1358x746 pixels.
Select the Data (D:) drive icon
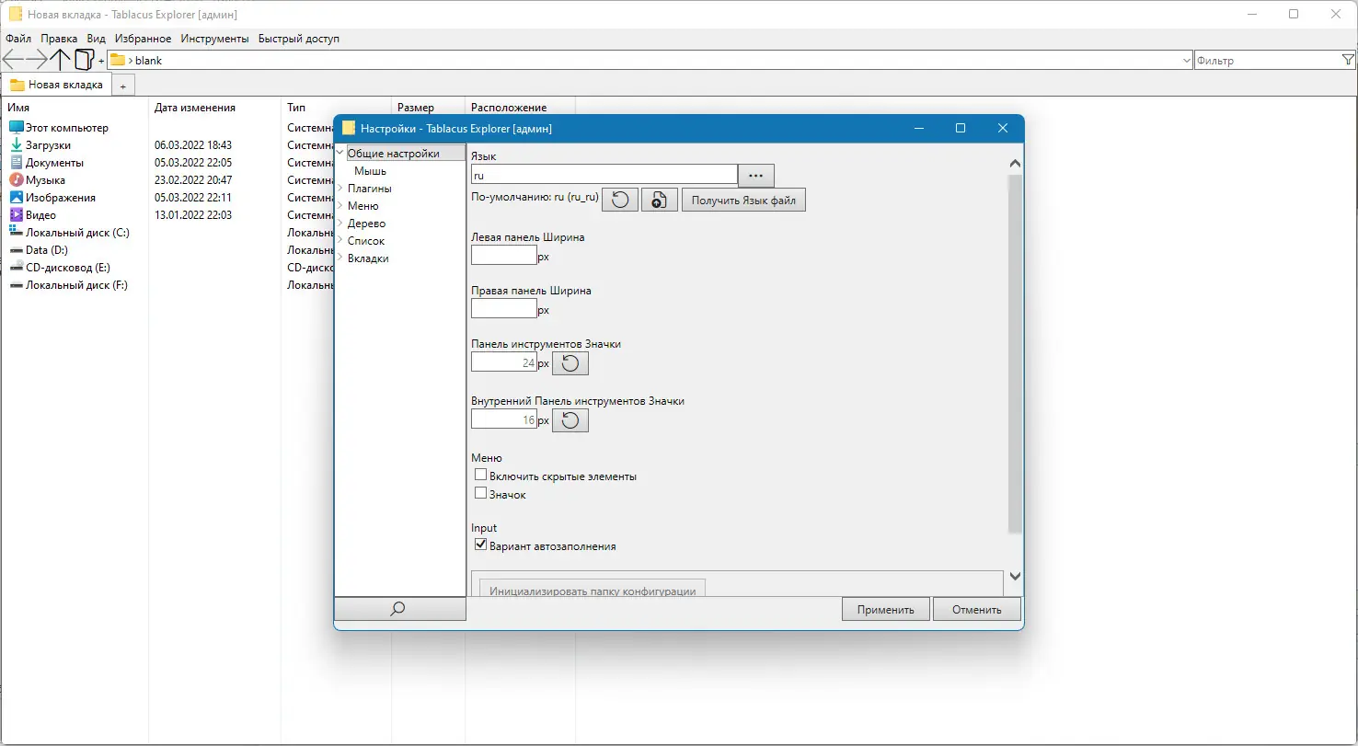(x=16, y=250)
